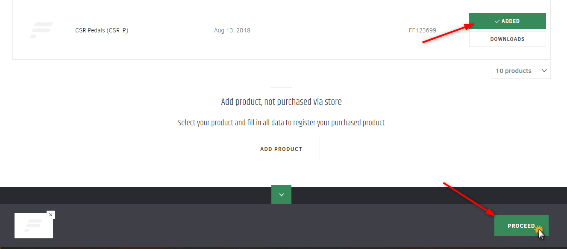The image size is (567, 249).
Task: Click the logo inside the white thumbnail tile
Action: [34, 226]
